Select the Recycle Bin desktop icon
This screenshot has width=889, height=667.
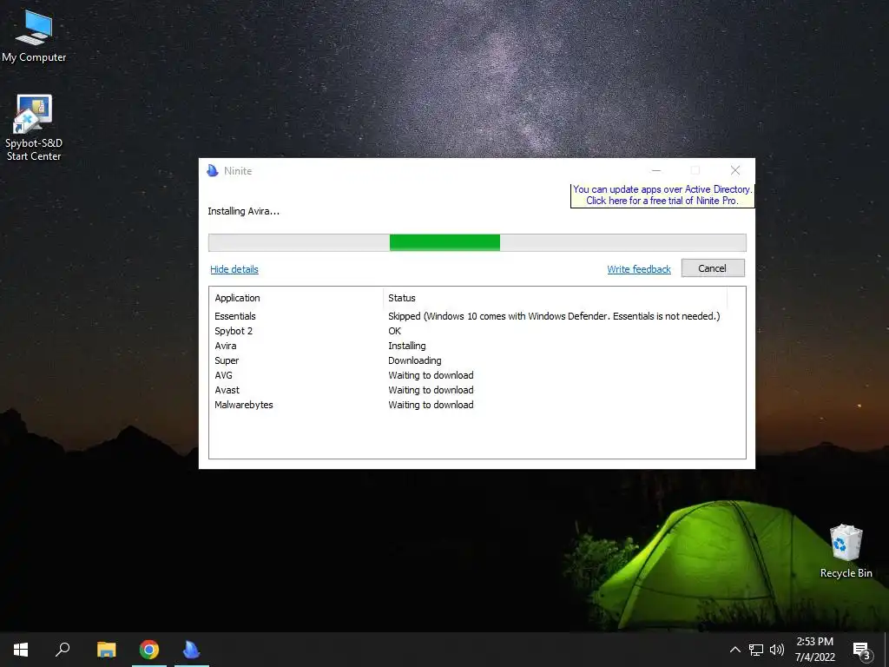click(x=846, y=551)
